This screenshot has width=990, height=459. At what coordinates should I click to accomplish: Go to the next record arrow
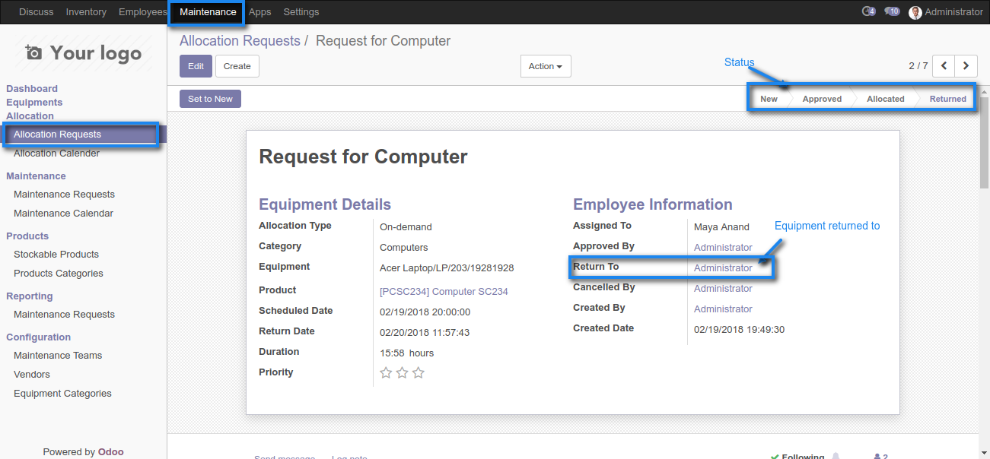click(966, 66)
